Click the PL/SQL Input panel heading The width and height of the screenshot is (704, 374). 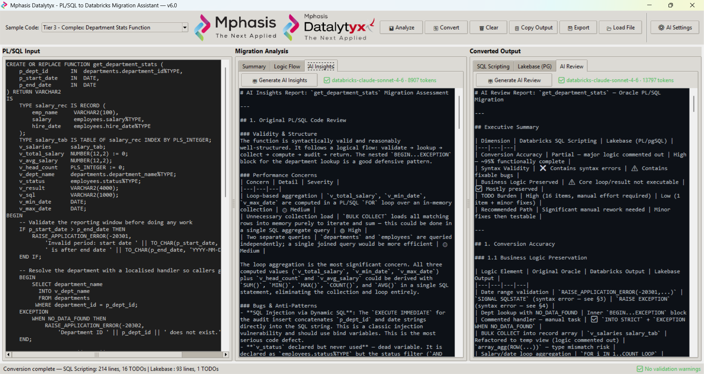(21, 51)
